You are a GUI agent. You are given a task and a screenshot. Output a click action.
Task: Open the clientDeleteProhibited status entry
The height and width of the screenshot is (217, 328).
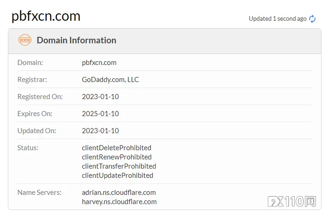click(116, 148)
